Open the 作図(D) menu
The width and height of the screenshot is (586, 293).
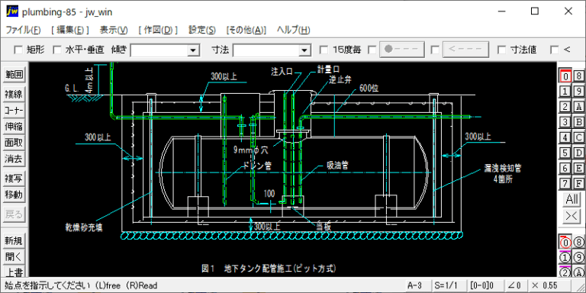point(158,31)
